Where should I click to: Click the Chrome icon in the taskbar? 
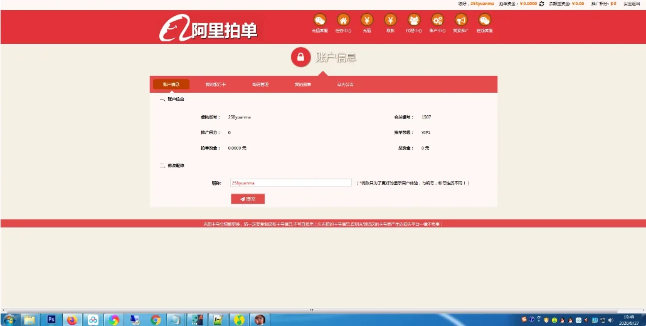[x=156, y=319]
